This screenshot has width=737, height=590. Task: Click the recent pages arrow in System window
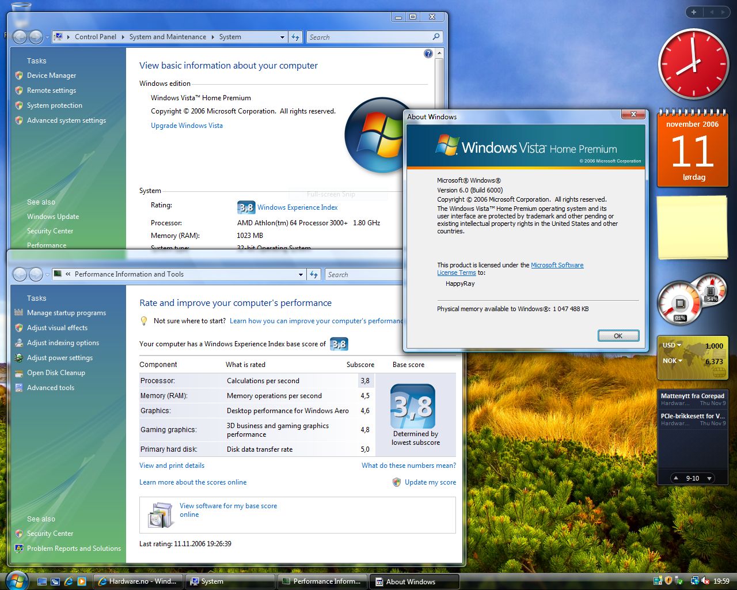pyautogui.click(x=48, y=37)
